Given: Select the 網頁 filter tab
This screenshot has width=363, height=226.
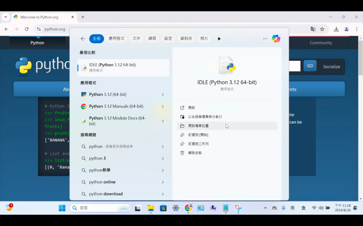Looking at the screenshot, I should [x=152, y=38].
